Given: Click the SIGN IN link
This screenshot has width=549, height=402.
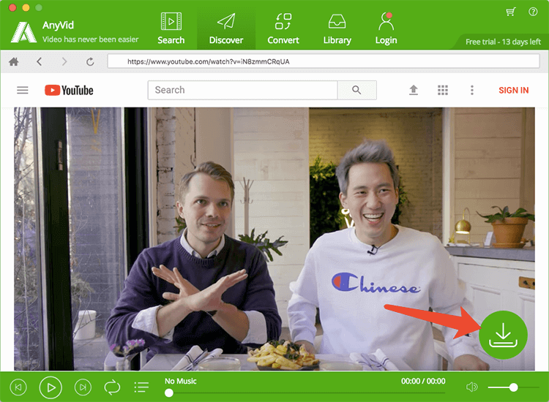Looking at the screenshot, I should pyautogui.click(x=513, y=90).
